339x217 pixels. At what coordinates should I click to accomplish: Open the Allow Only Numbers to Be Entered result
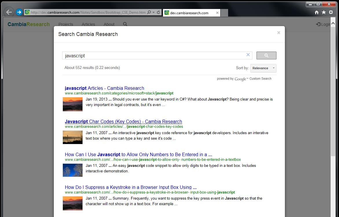pyautogui.click(x=138, y=154)
